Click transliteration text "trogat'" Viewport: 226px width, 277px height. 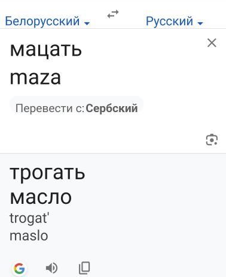29,218
